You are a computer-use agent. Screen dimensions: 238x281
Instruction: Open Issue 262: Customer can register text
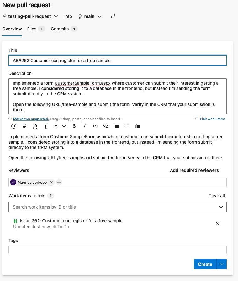(71, 221)
